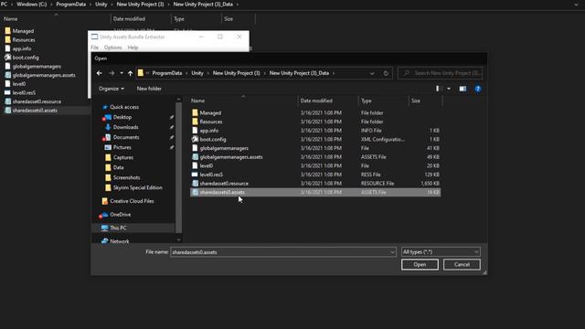The height and width of the screenshot is (329, 585).
Task: Click the Cancel button
Action: [x=462, y=264]
